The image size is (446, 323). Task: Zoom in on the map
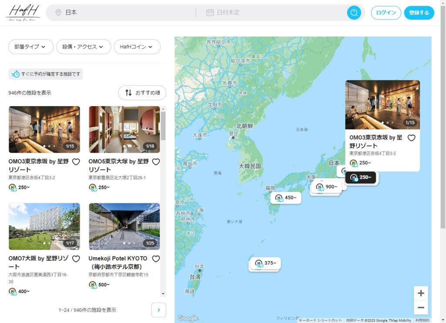click(421, 293)
